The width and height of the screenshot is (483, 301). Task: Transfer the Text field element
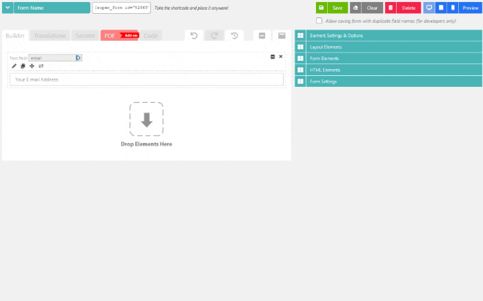tap(41, 66)
